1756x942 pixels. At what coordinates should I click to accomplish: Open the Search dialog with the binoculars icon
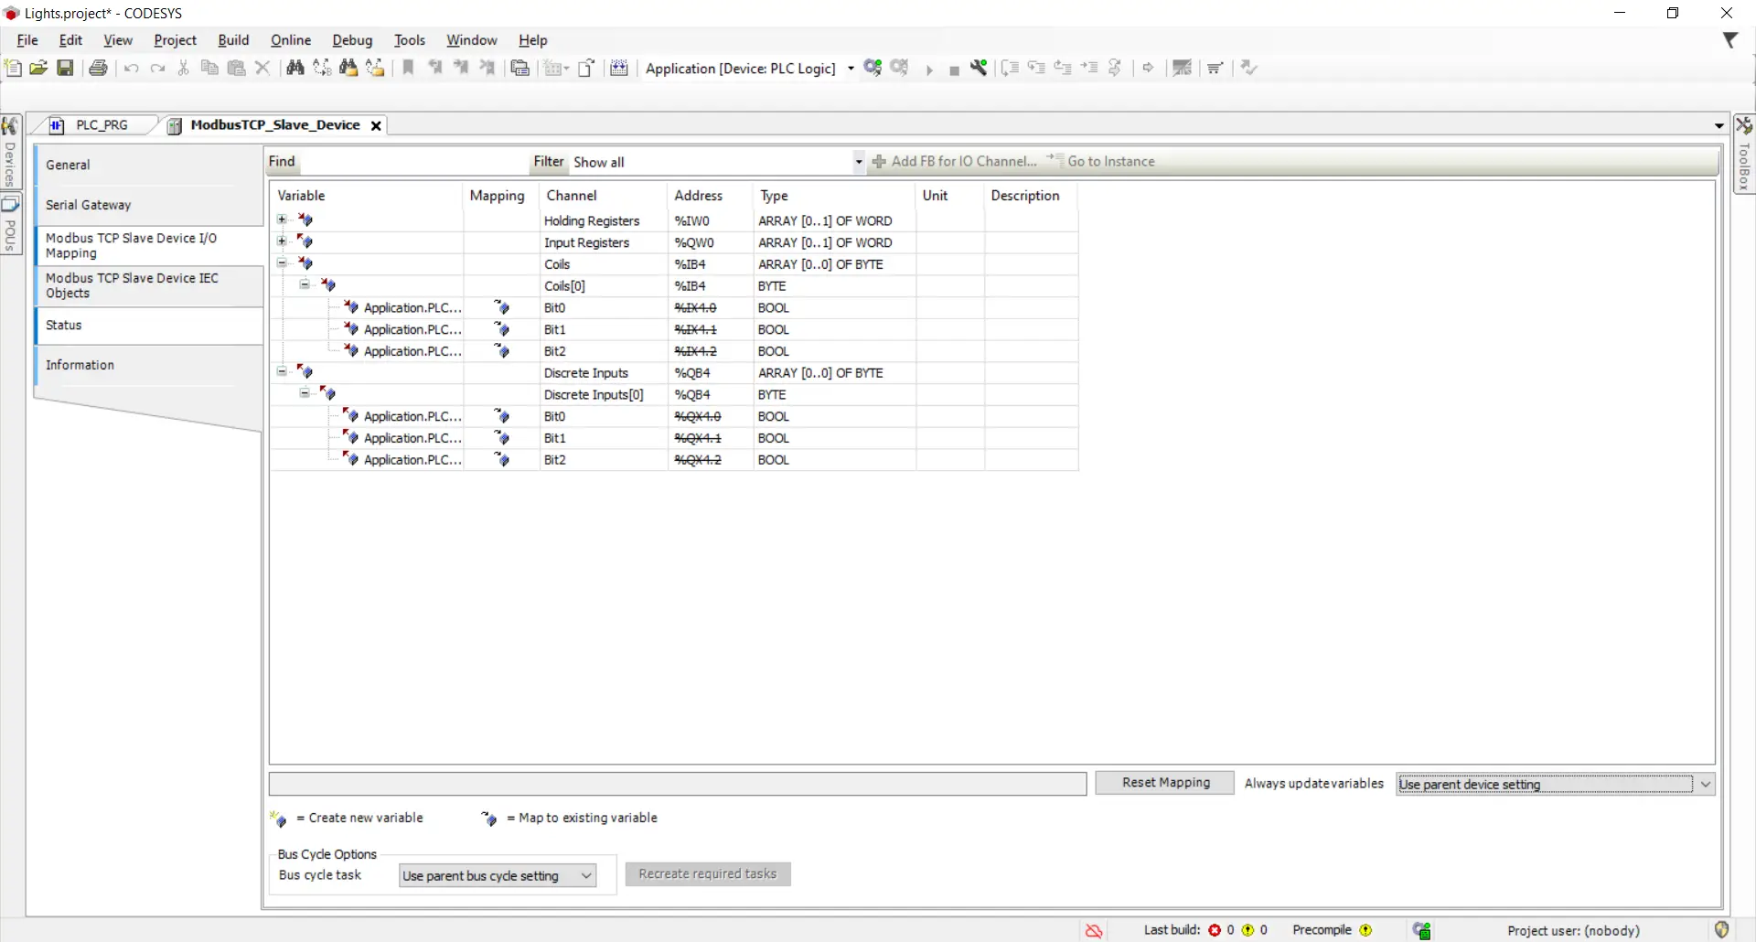pyautogui.click(x=294, y=68)
